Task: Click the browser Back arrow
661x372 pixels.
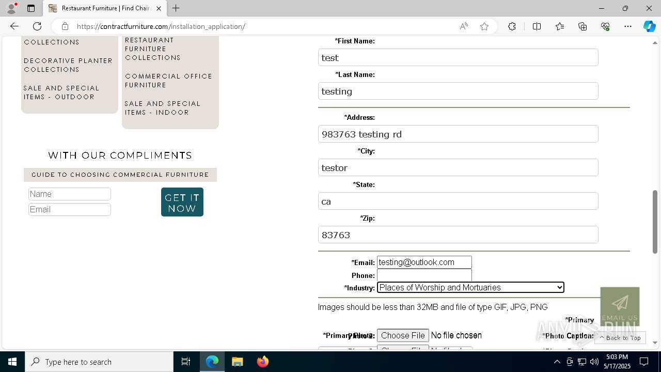Action: [14, 26]
